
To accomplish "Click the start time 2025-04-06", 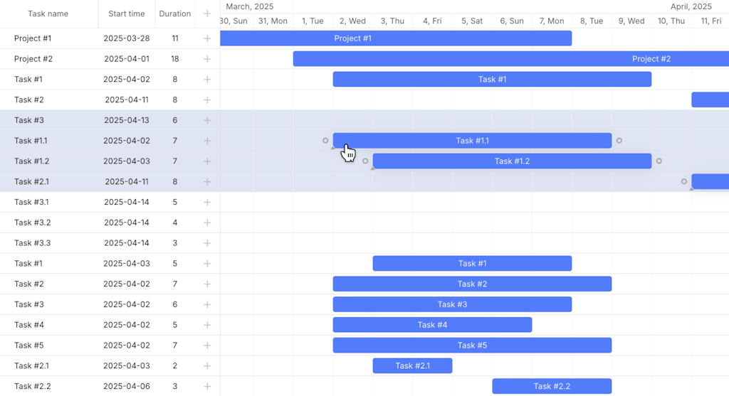I will 127,386.
